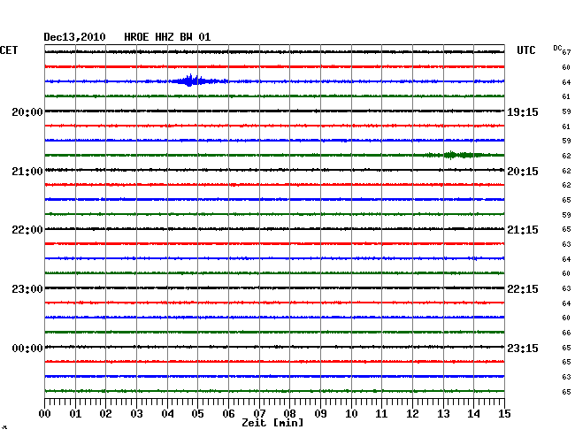This screenshot has width=575, height=437.
Task: Select the 22:00 CET time label
Action: coord(27,230)
